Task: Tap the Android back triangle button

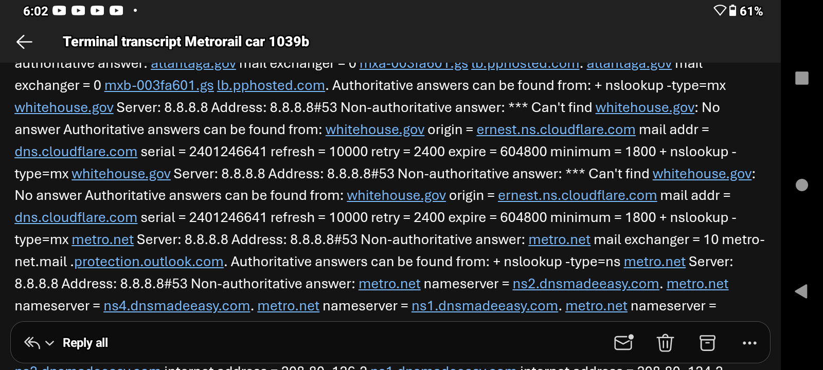Action: point(801,291)
